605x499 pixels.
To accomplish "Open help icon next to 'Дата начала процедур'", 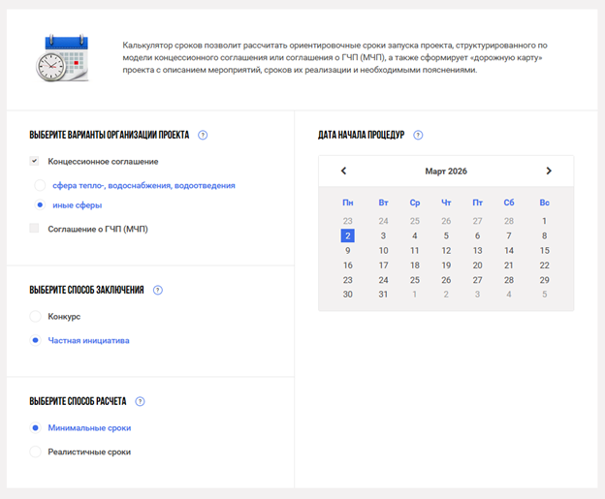I will tap(418, 136).
